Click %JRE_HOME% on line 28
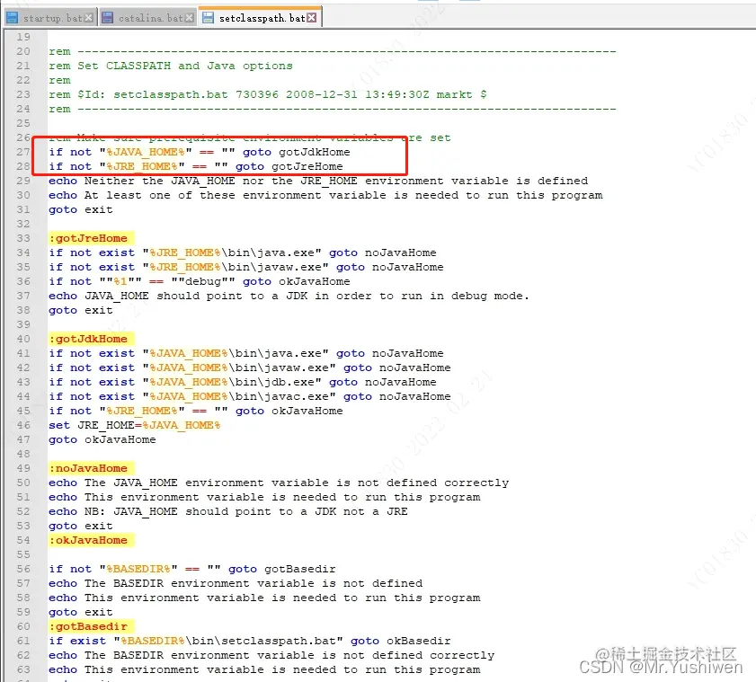 tap(142, 167)
